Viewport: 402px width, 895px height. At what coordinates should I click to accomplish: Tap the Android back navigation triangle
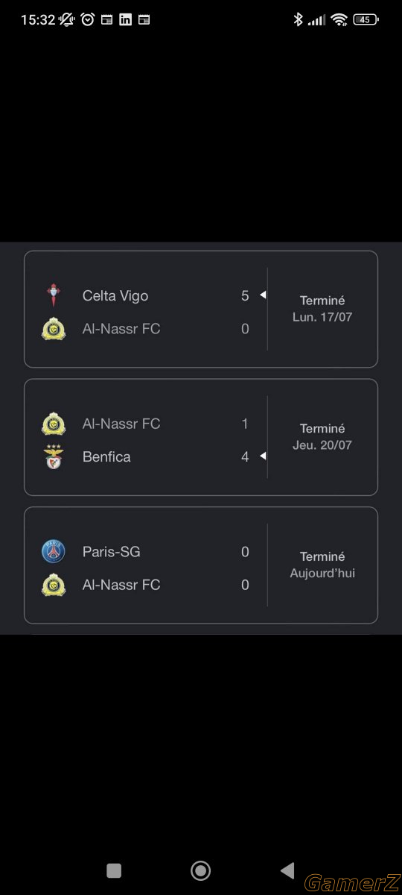287,870
